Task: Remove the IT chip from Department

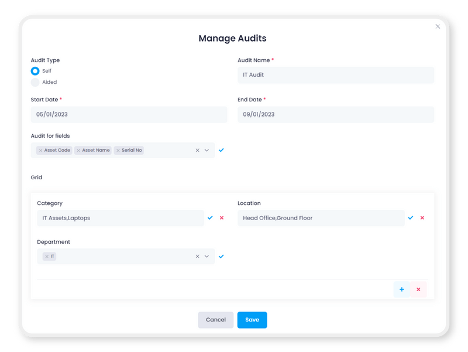Action: 46,256
